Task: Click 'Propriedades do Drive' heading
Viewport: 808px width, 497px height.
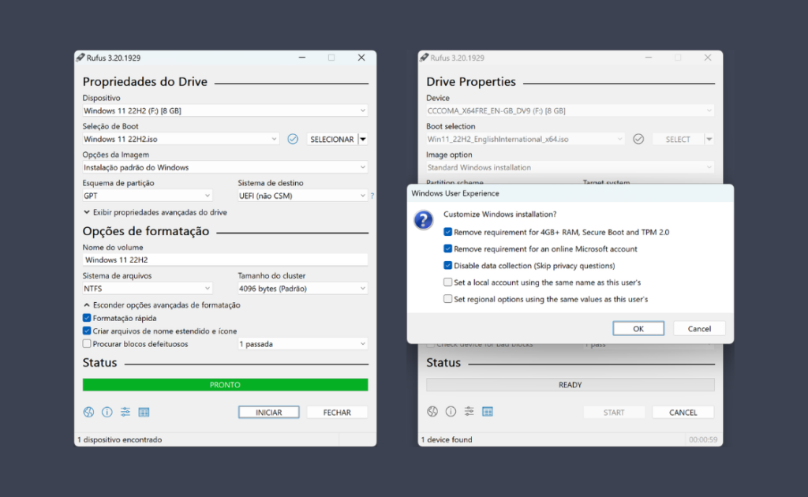Action: pos(145,81)
